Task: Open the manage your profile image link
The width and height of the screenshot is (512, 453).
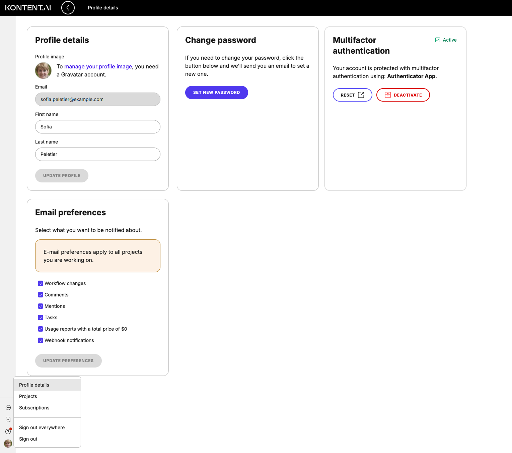Action: 98,66
